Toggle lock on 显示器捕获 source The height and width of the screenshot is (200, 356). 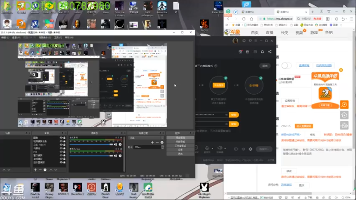pos(64,162)
